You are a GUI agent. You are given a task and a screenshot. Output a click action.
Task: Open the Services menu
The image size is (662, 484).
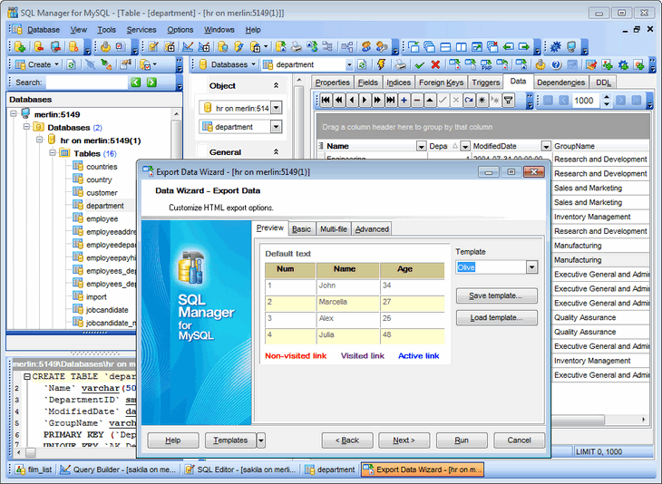coord(141,29)
